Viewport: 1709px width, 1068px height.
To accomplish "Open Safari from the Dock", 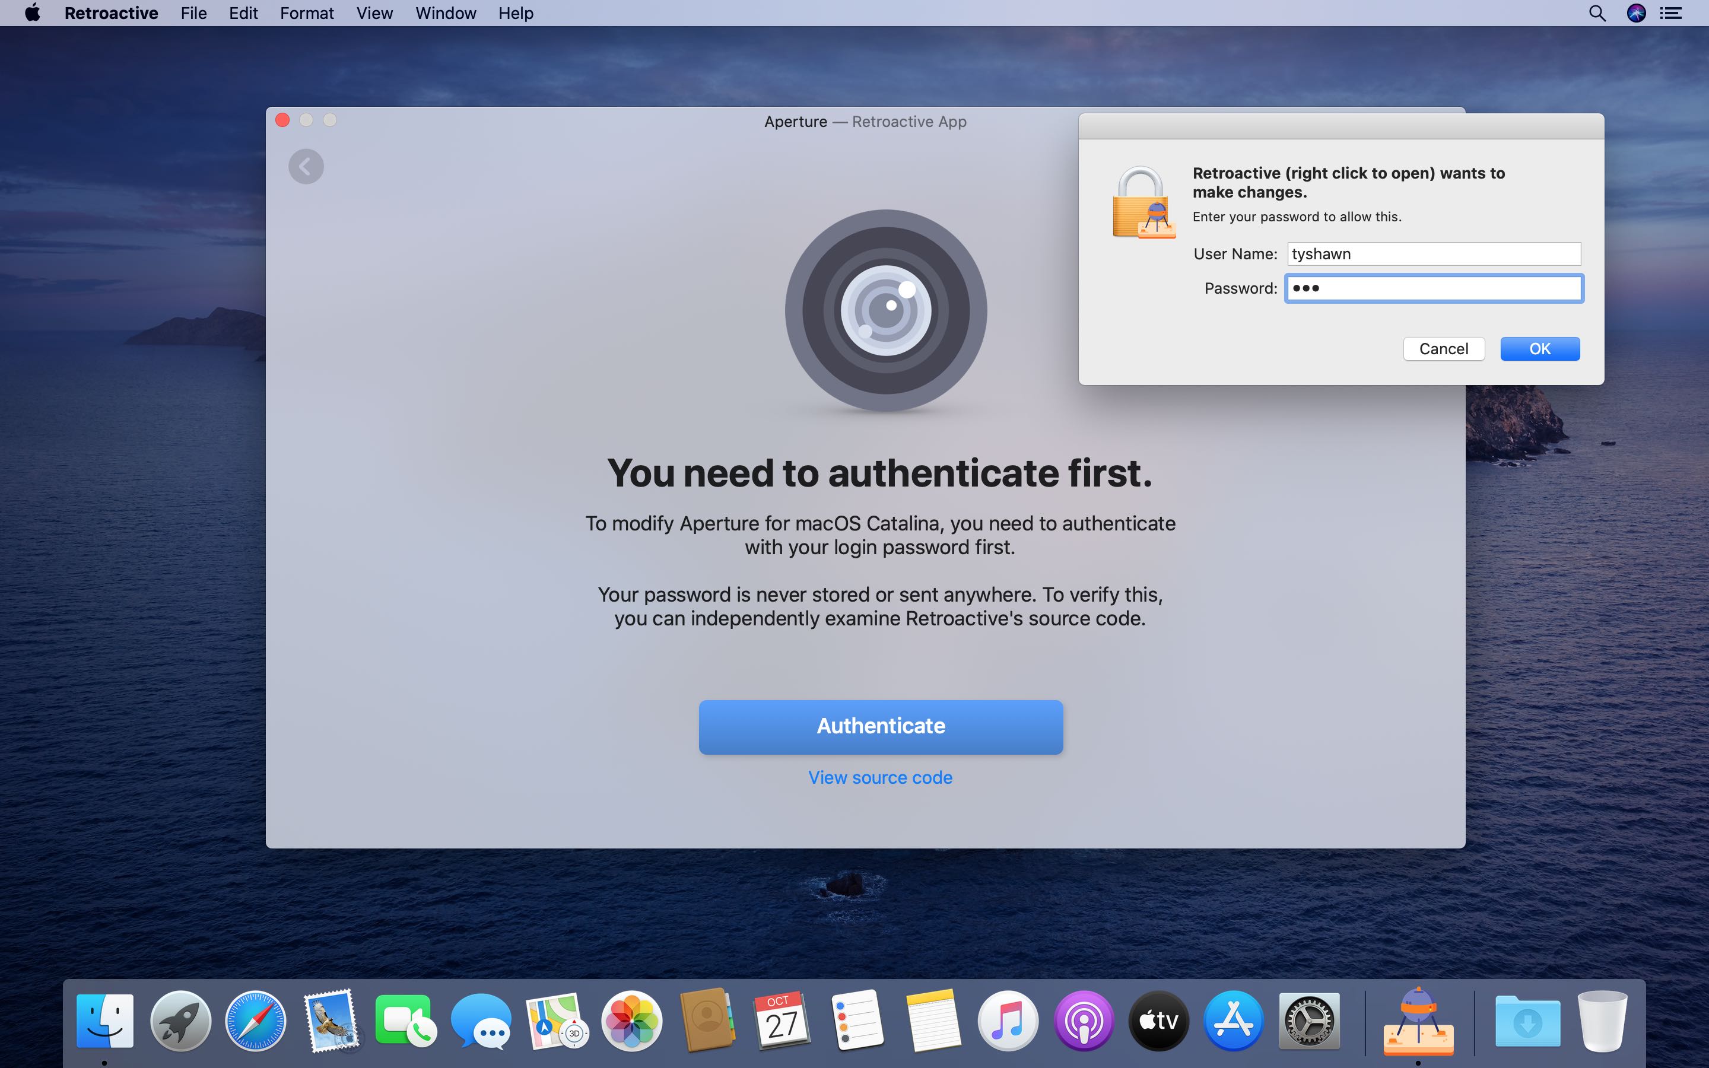I will (x=256, y=1021).
